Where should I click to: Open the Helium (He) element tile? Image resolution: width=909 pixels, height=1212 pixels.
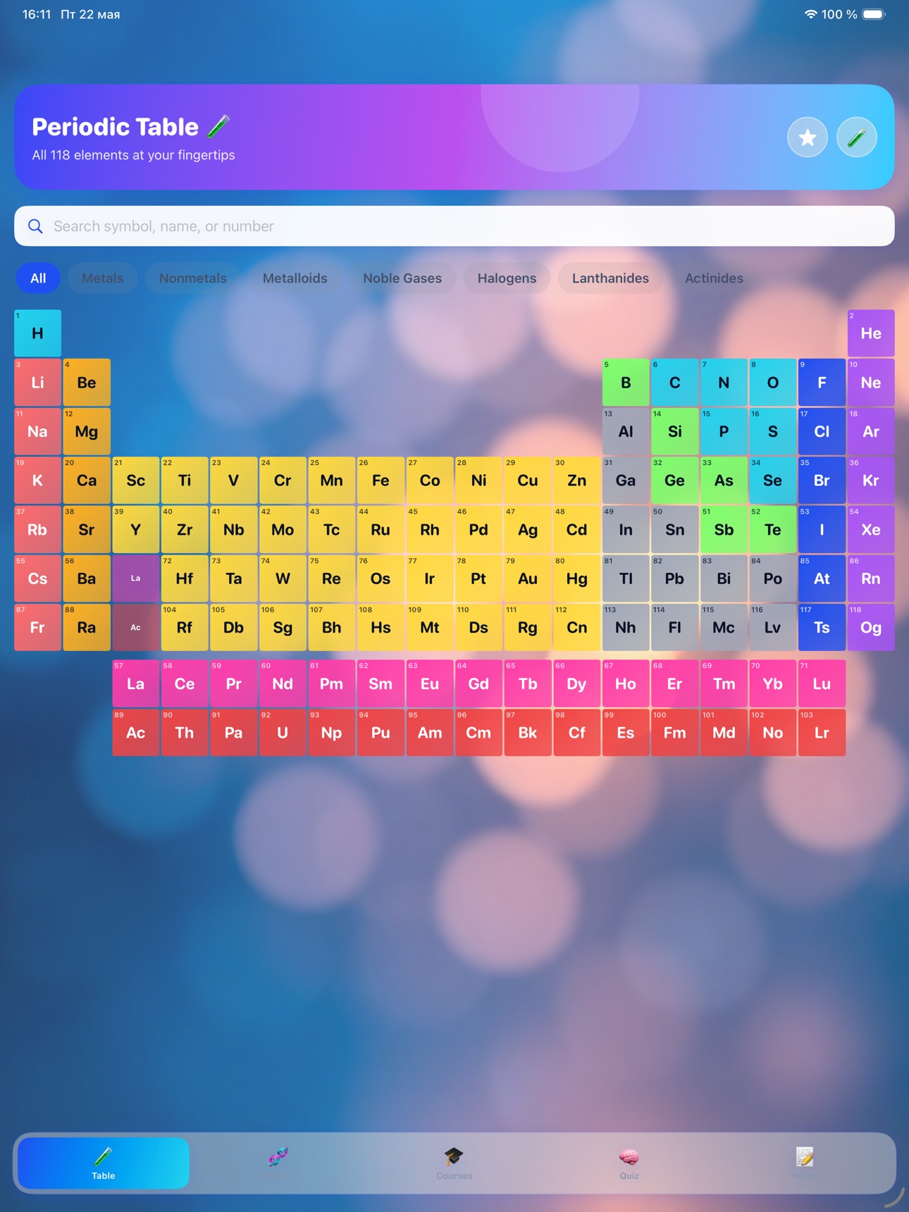pyautogui.click(x=871, y=333)
